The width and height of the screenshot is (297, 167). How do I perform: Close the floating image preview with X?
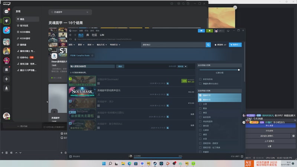click(235, 7)
